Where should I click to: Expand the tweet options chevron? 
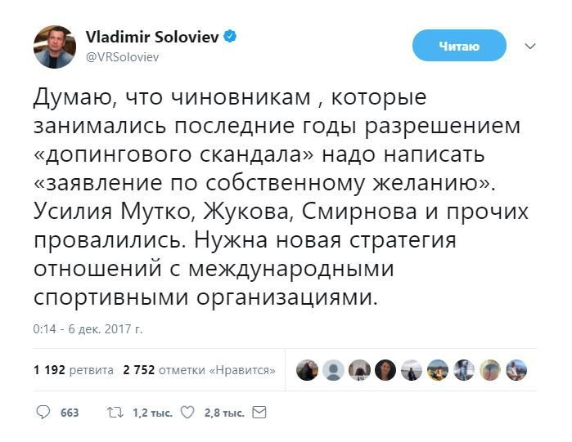click(530, 46)
